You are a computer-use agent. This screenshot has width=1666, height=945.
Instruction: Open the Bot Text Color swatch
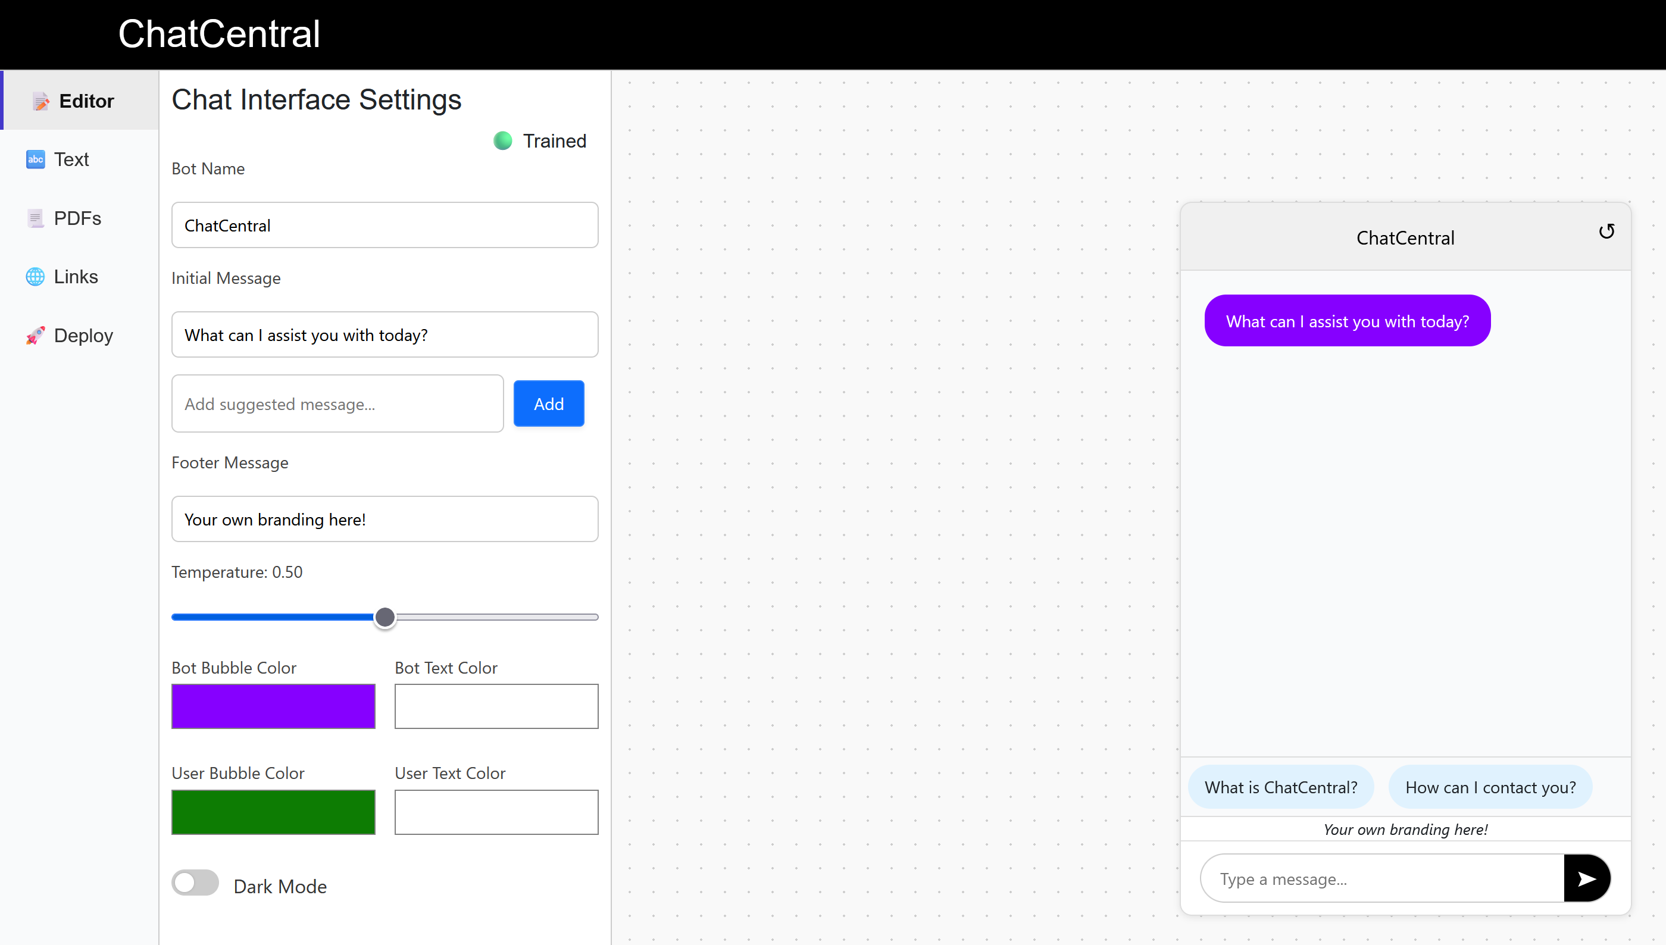tap(496, 706)
